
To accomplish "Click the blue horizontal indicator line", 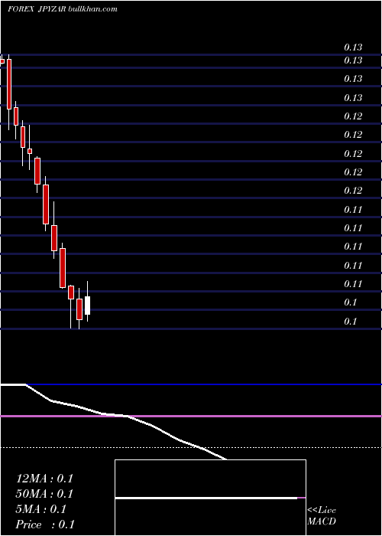I will pyautogui.click(x=204, y=384).
